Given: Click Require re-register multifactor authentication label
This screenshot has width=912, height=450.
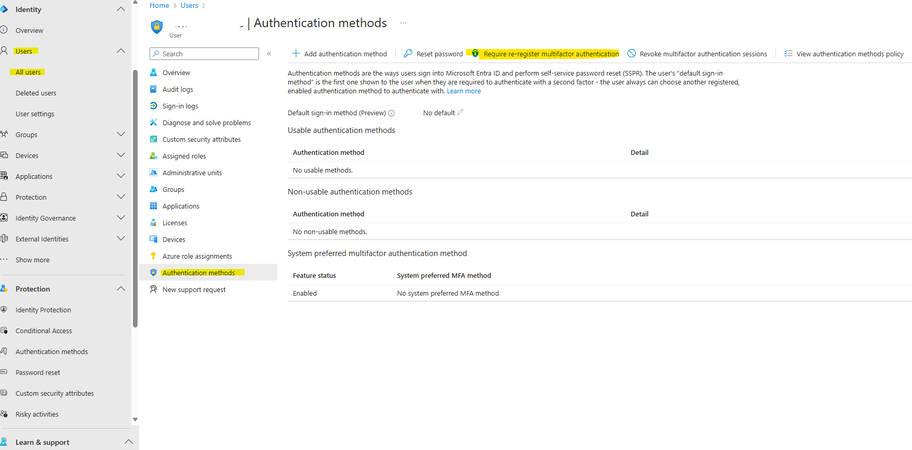Looking at the screenshot, I should 551,54.
